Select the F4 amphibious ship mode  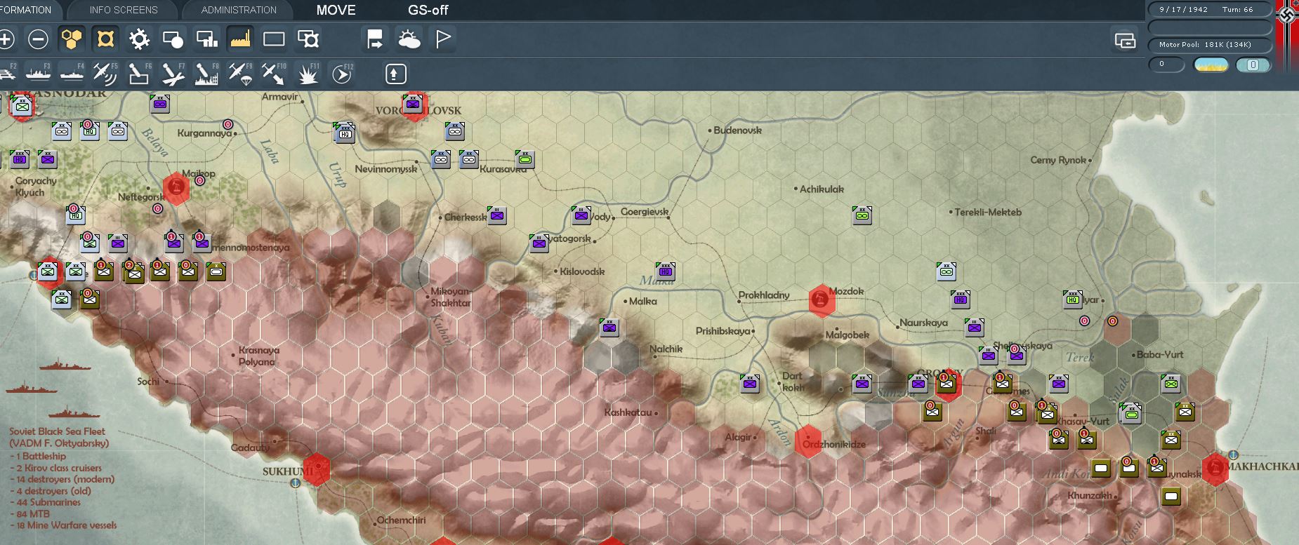pyautogui.click(x=72, y=74)
